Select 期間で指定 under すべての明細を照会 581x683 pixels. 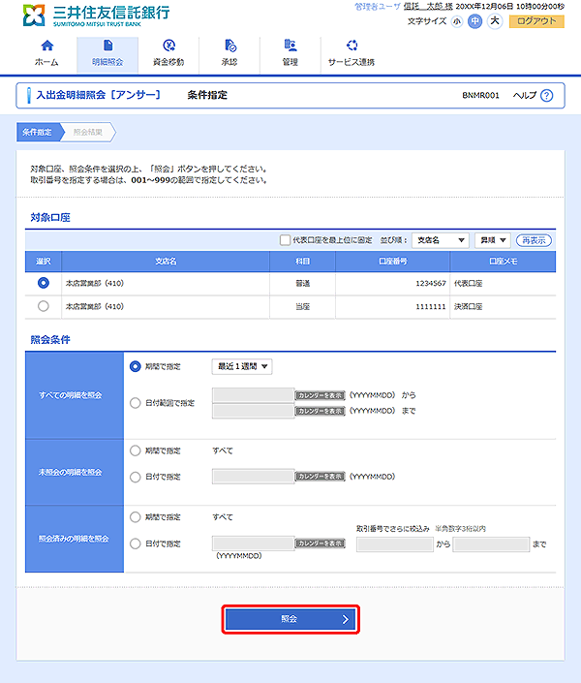coord(135,366)
